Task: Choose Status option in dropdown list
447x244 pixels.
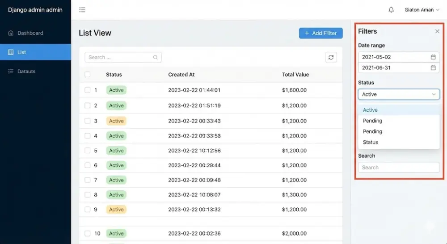Action: tap(399, 142)
